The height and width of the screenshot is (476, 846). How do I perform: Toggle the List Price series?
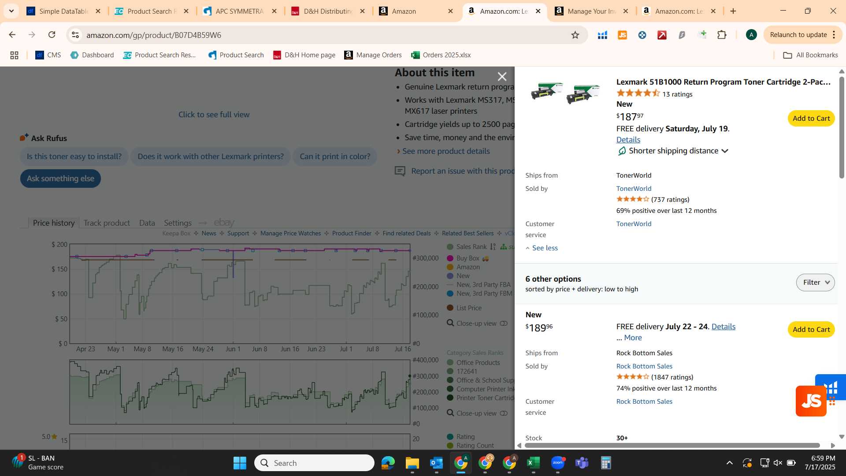tap(464, 308)
